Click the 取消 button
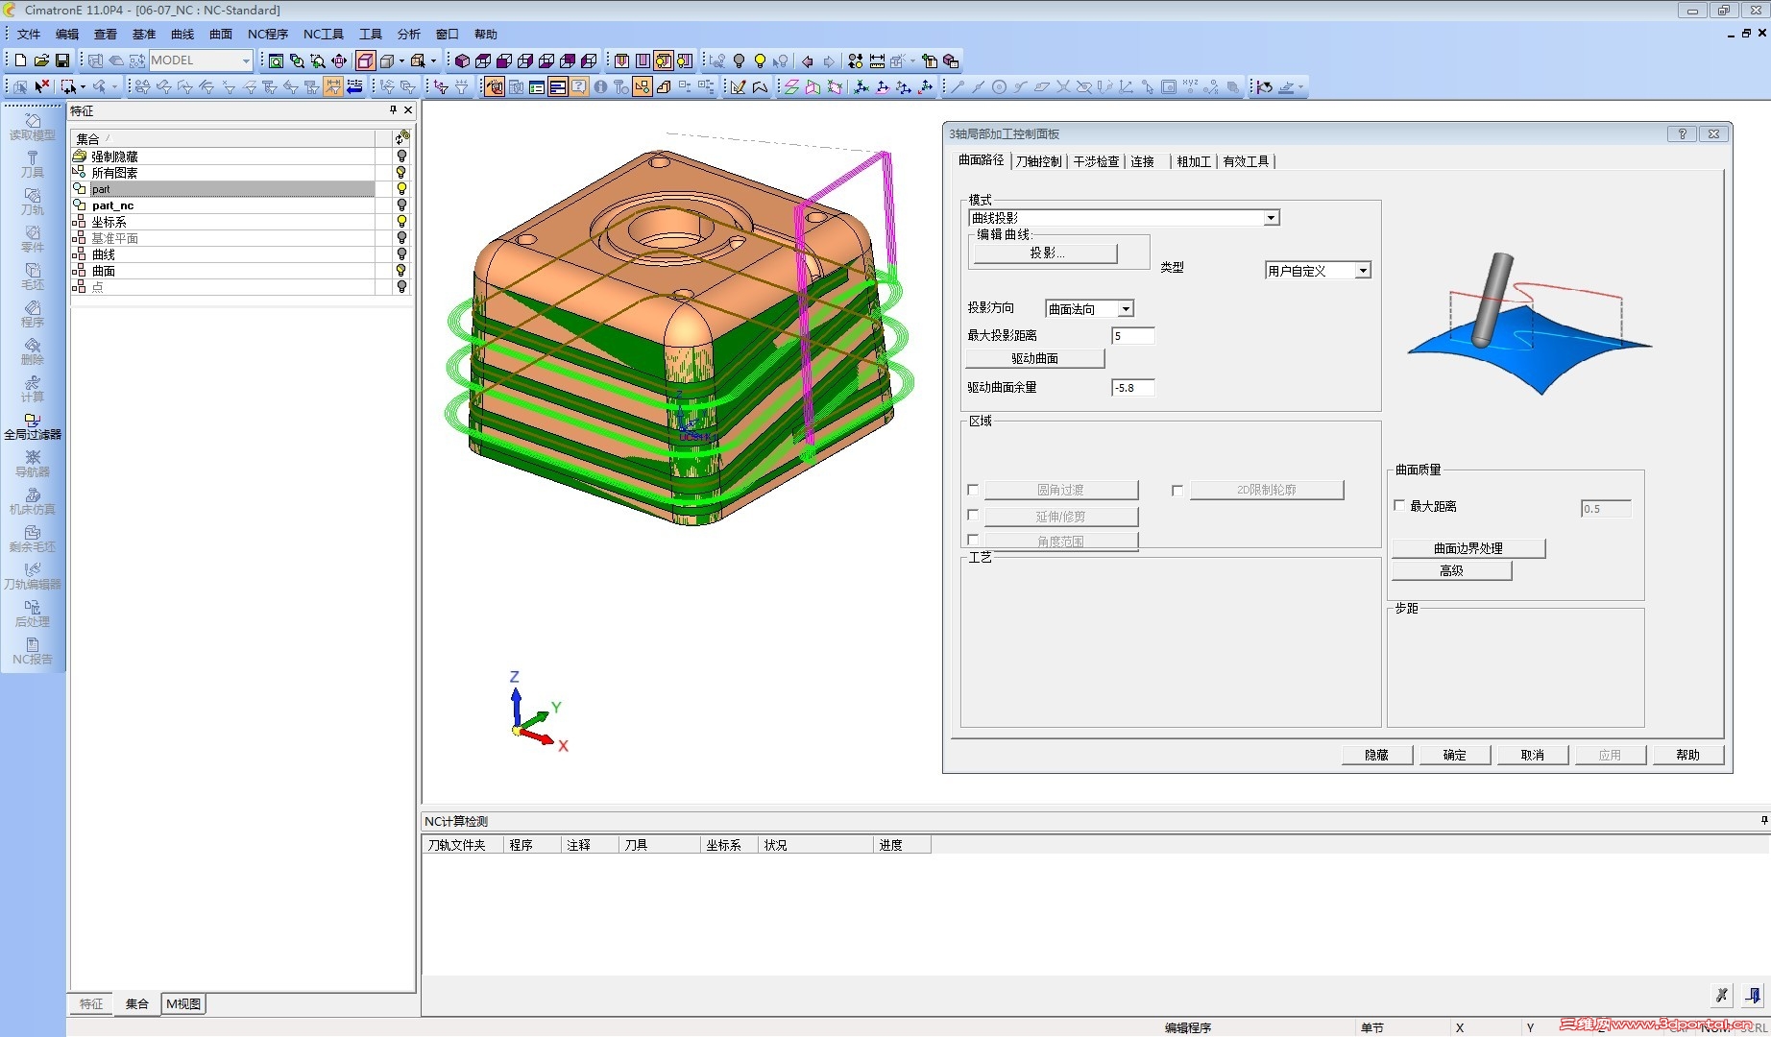1771x1037 pixels. [1532, 755]
